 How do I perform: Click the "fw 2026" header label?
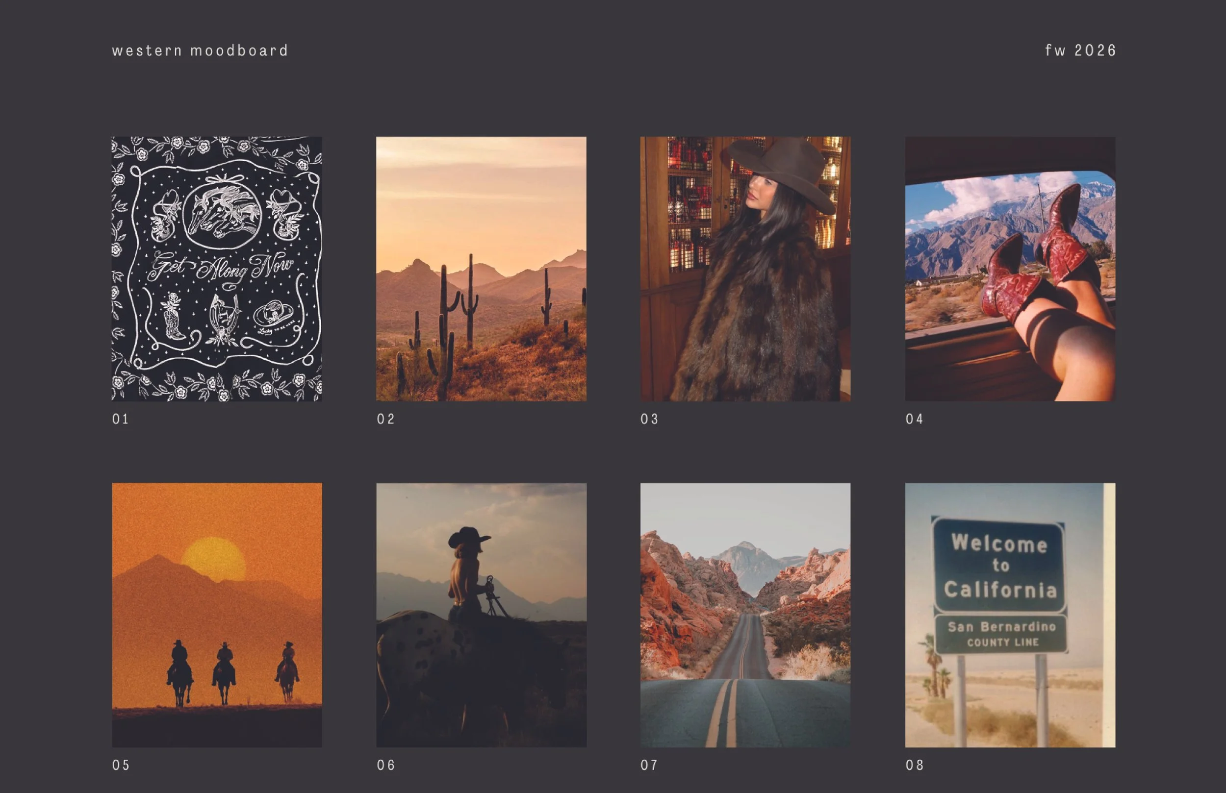coord(1080,50)
